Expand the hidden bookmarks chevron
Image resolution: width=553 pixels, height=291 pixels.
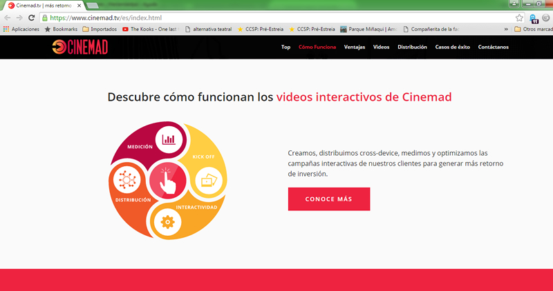point(506,29)
